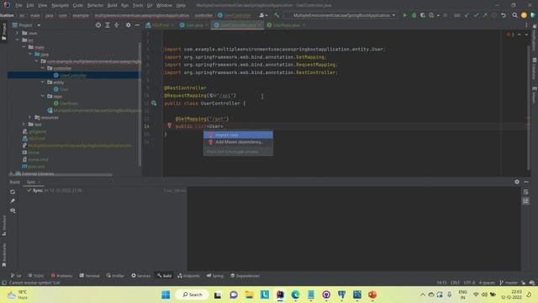Run with coverage icon in toolbar
The width and height of the screenshot is (538, 303).
click(x=423, y=15)
